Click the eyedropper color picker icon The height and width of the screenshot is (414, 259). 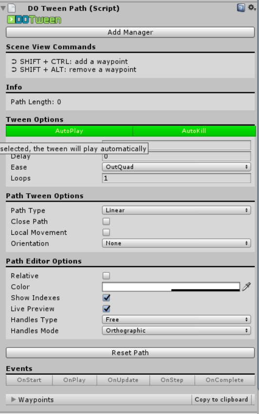[246, 287]
